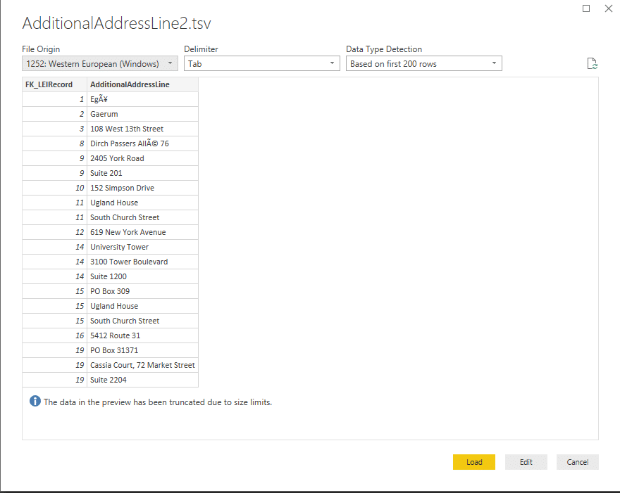
Task: Select the AdditionalAddressLine column header
Action: coord(142,84)
